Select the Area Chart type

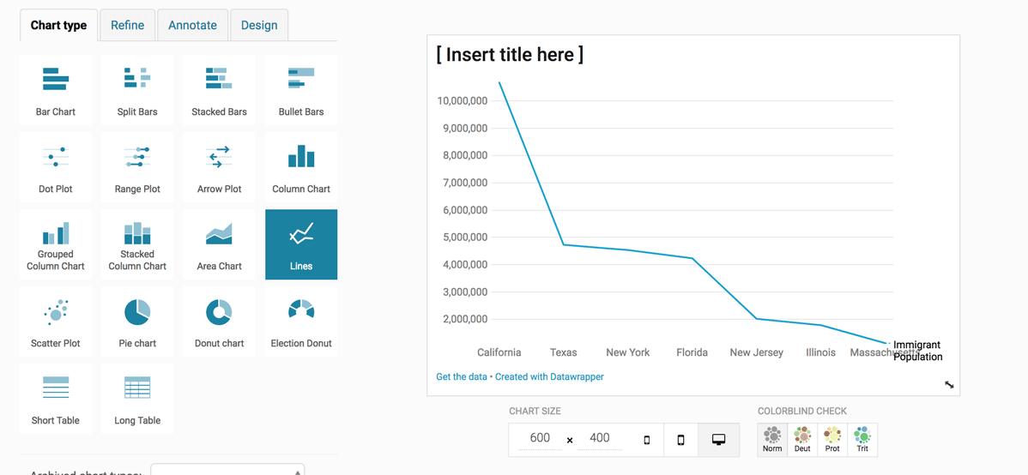219,244
